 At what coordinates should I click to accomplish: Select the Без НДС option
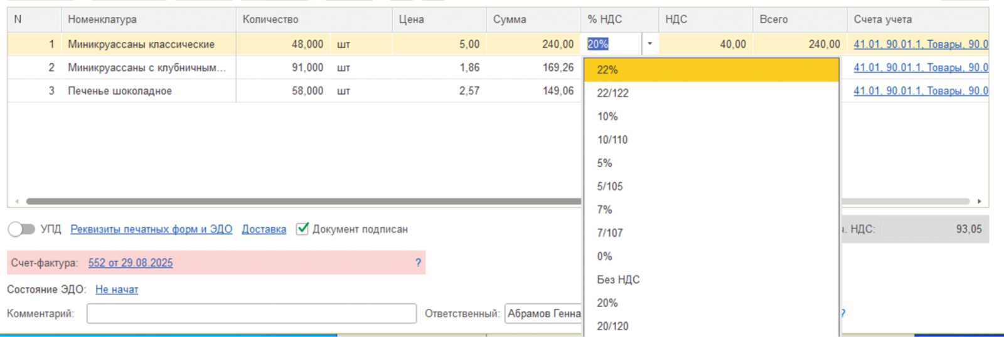[711, 279]
